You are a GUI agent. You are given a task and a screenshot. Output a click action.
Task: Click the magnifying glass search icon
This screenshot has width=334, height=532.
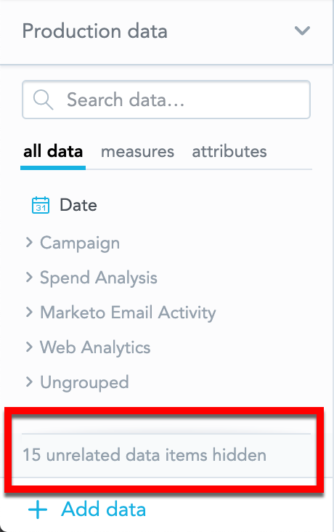tap(43, 100)
